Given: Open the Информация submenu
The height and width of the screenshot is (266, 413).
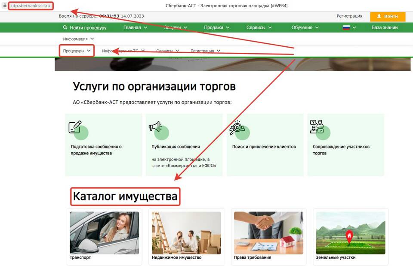Looking at the screenshot, I should pyautogui.click(x=75, y=39).
